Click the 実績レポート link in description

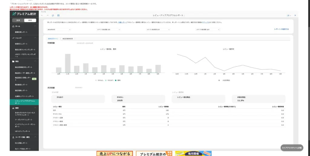[x=123, y=22]
